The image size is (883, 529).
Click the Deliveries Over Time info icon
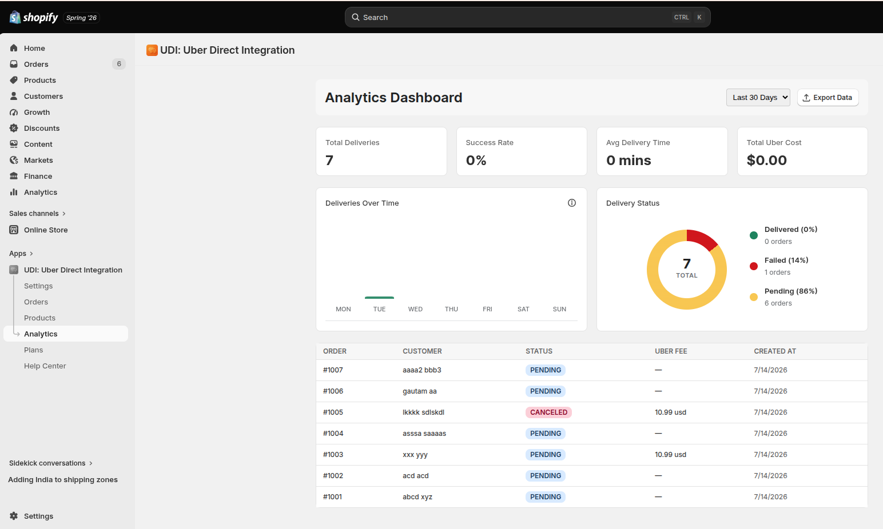tap(572, 203)
